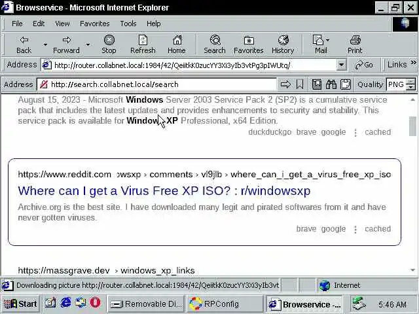Refresh the current page
419x314 pixels.
[143, 44]
